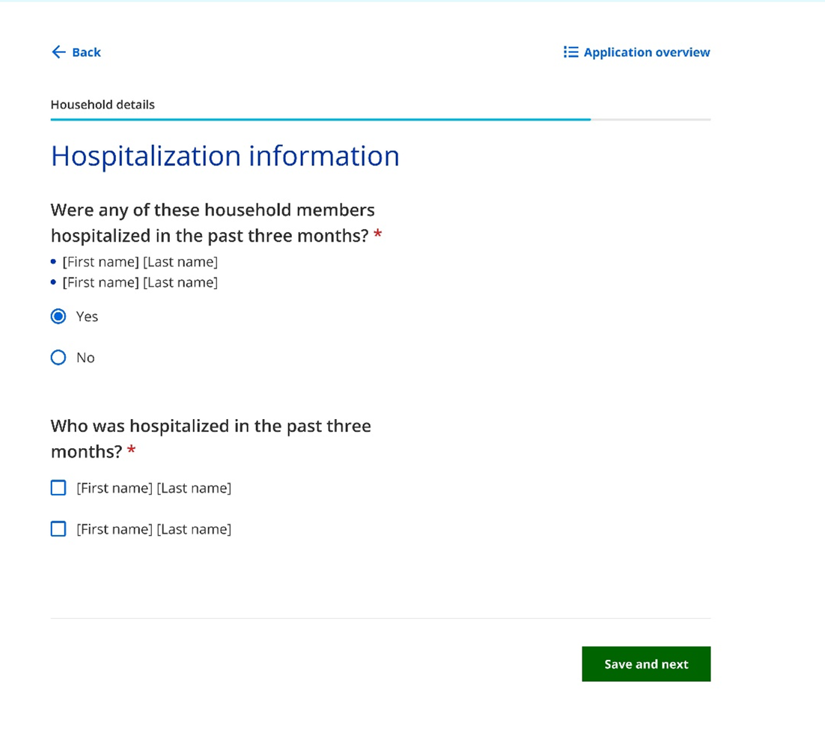The width and height of the screenshot is (825, 749).
Task: Click the left arrow icon beside Back
Action: point(58,52)
